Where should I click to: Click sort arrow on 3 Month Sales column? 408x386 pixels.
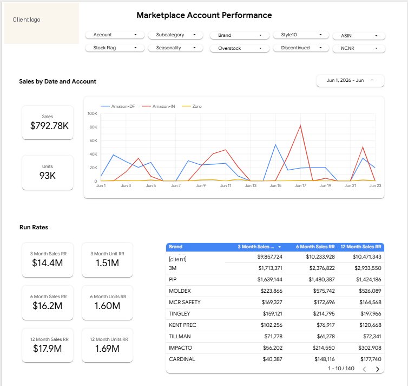(x=279, y=247)
